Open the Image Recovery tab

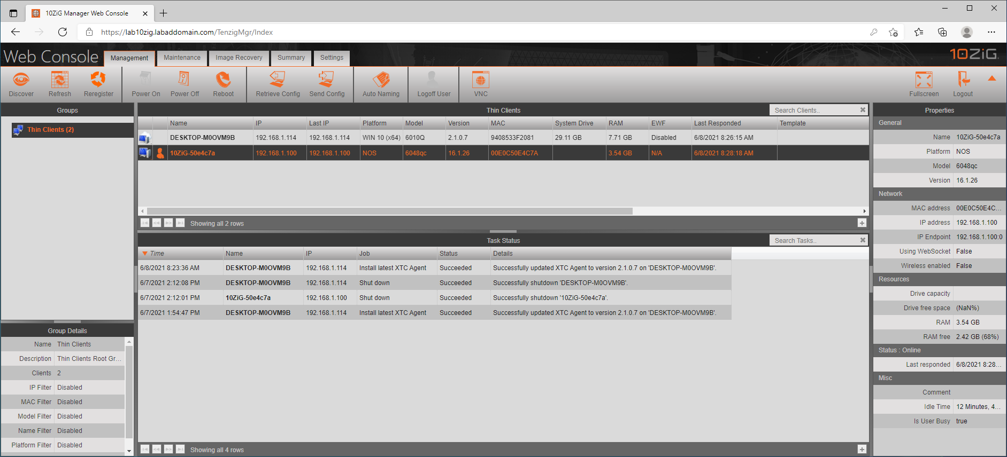(x=239, y=58)
